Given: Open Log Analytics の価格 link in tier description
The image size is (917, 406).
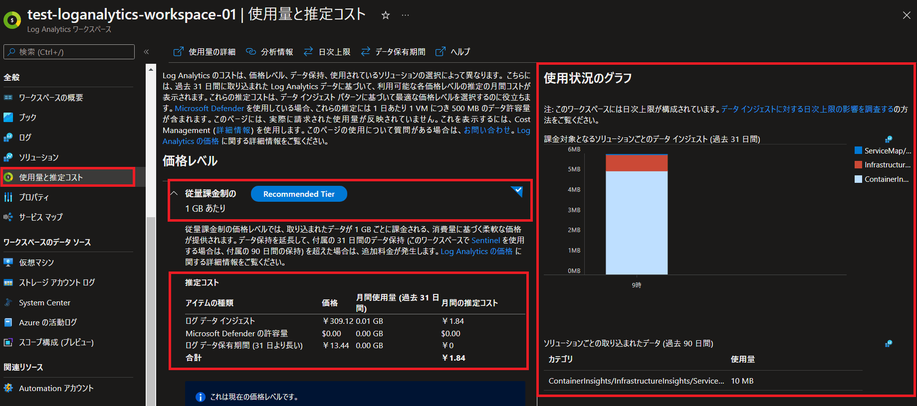Looking at the screenshot, I should pos(476,251).
